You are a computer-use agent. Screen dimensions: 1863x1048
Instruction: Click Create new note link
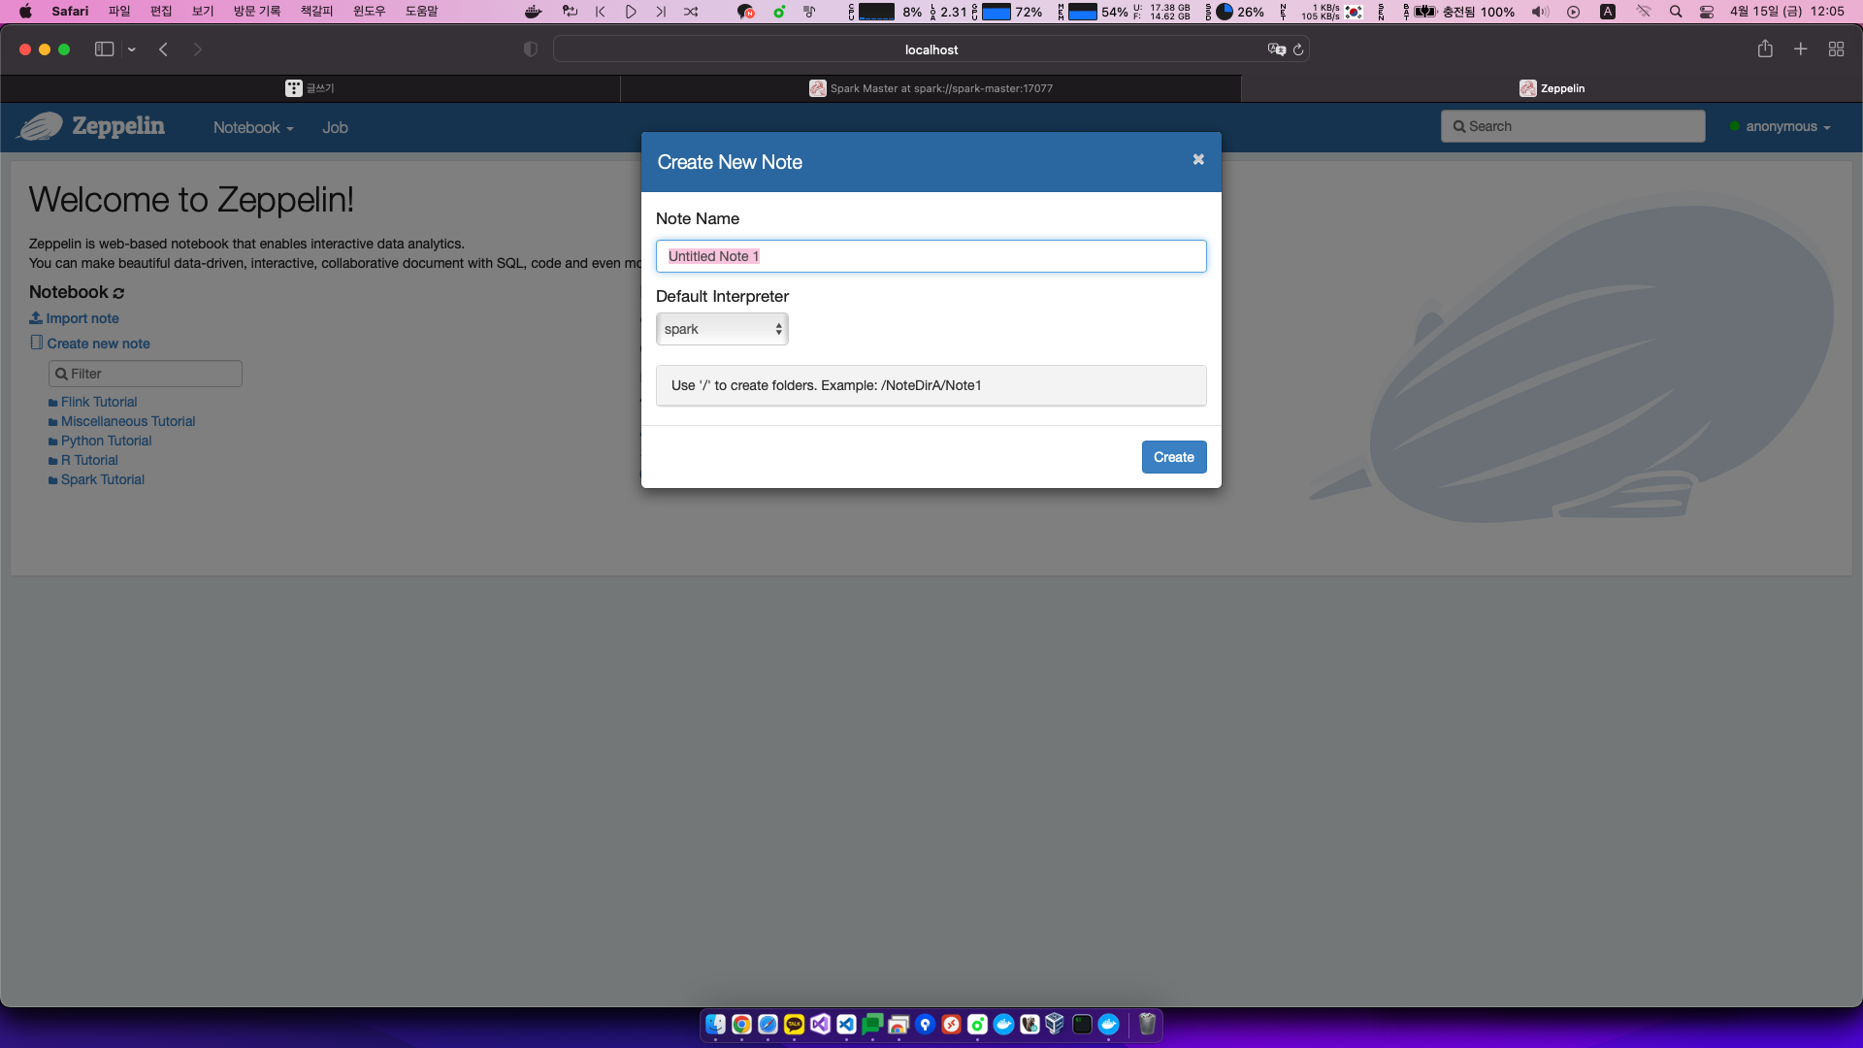tap(90, 344)
